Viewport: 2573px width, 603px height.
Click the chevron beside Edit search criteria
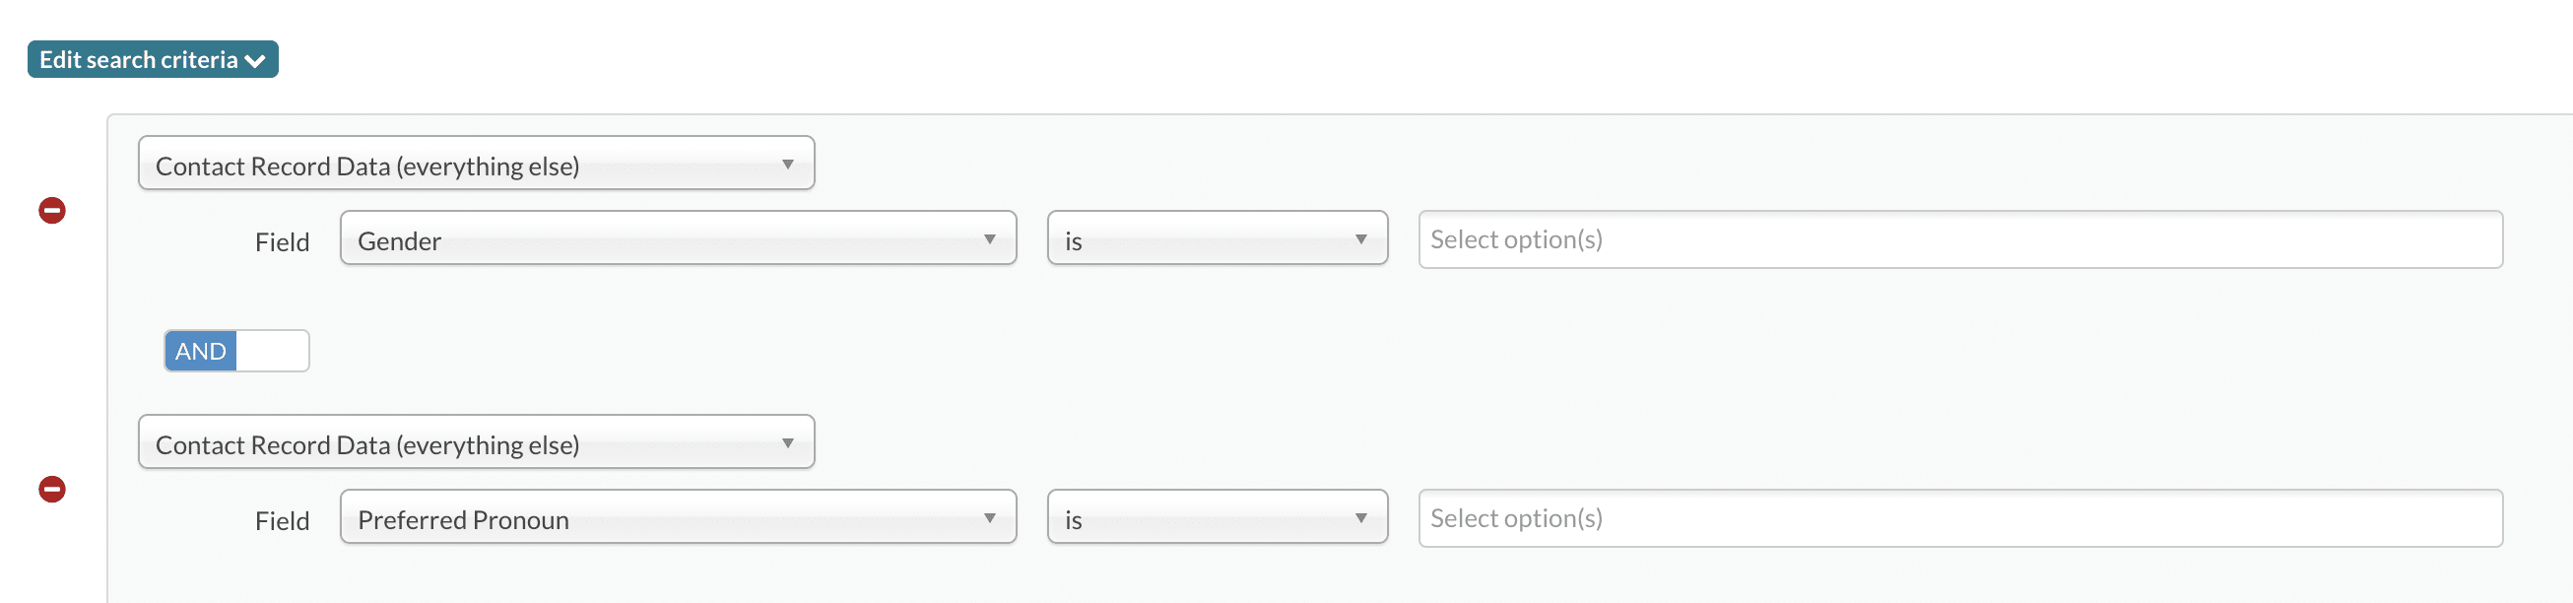(x=255, y=61)
